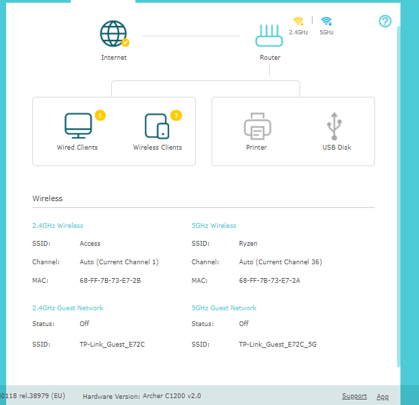Screen dimensions: 419x405
Task: Click the 5GHz Wireless heading
Action: [x=214, y=226]
